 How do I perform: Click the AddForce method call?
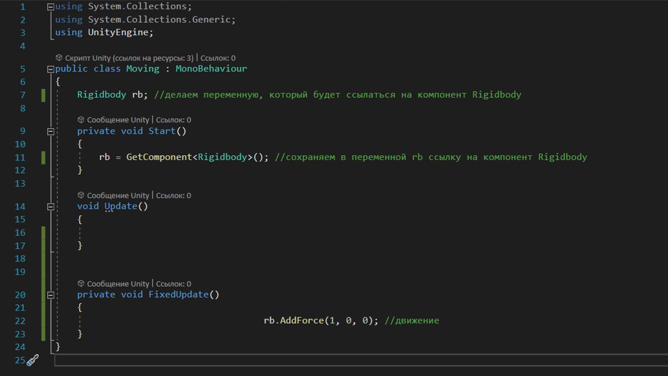(302, 320)
